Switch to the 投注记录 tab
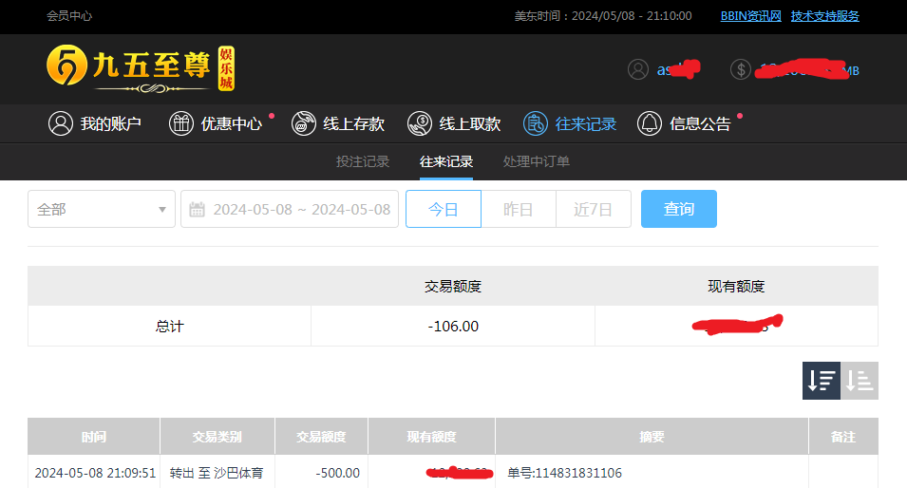Viewport: 907px width, 488px height. click(363, 162)
